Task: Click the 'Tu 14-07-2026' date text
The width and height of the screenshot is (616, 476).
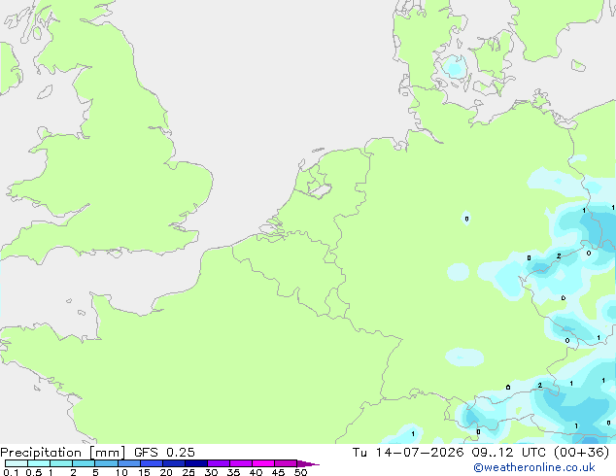Action: [408, 453]
